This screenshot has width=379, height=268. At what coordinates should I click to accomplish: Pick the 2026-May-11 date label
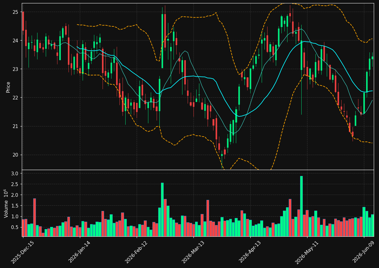pos(307,252)
